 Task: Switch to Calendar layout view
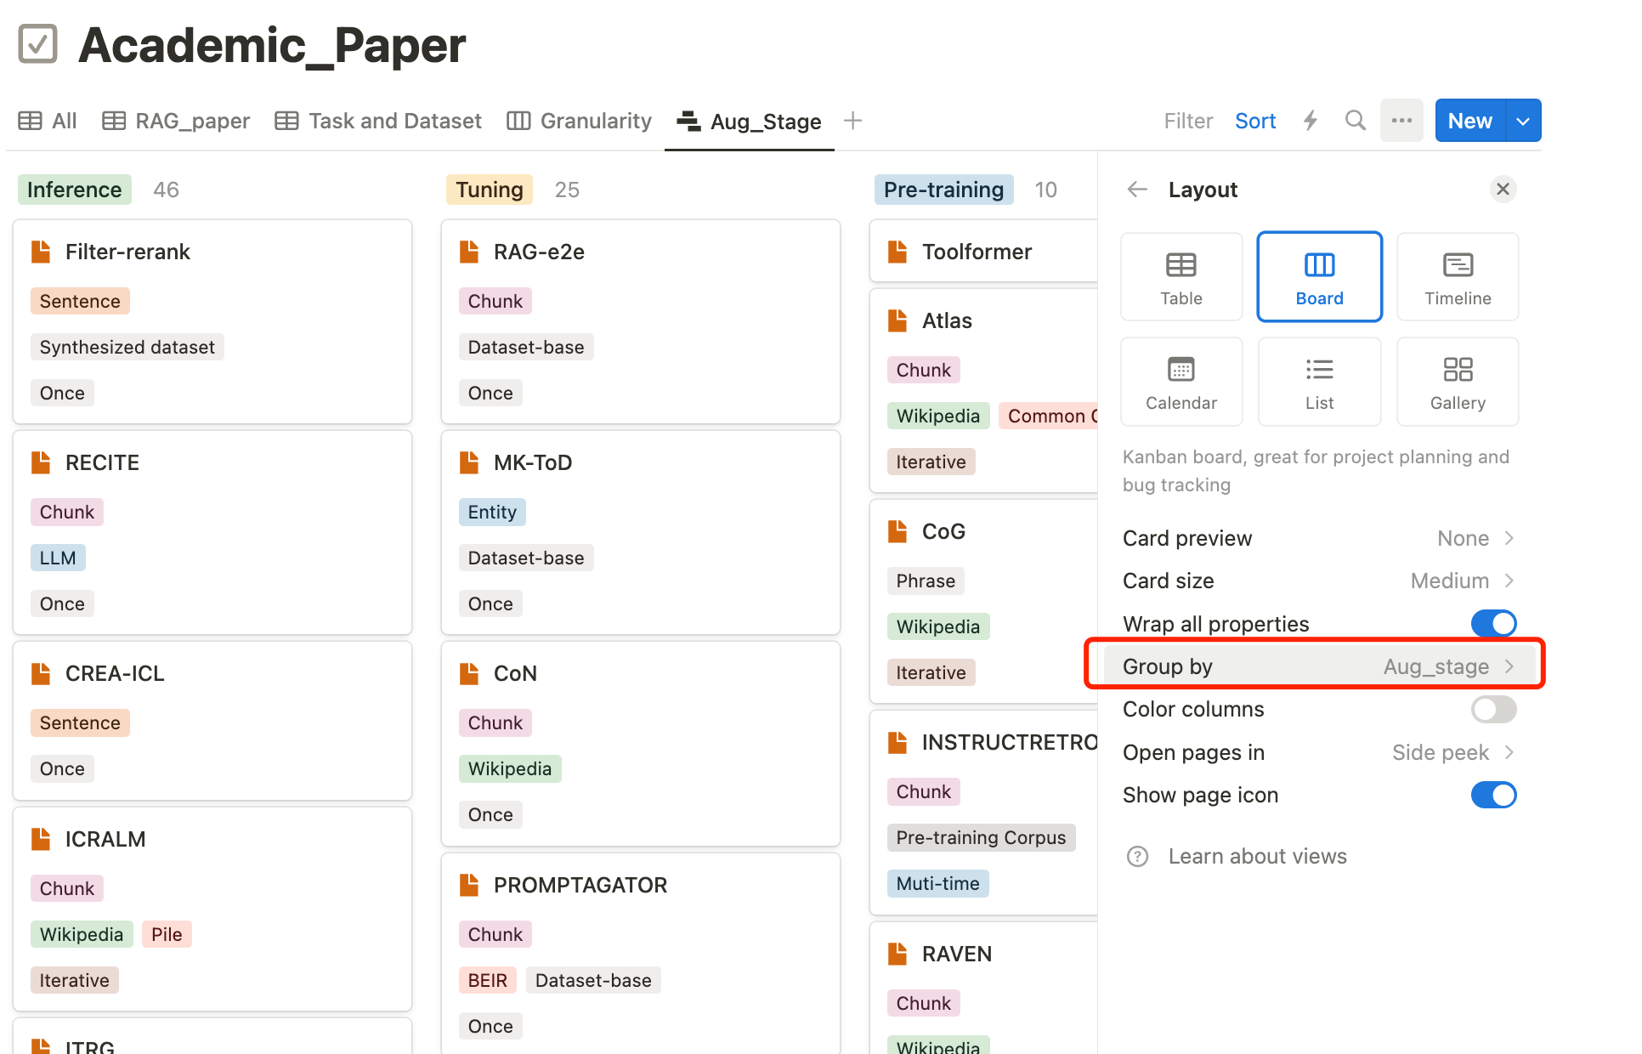coord(1182,381)
